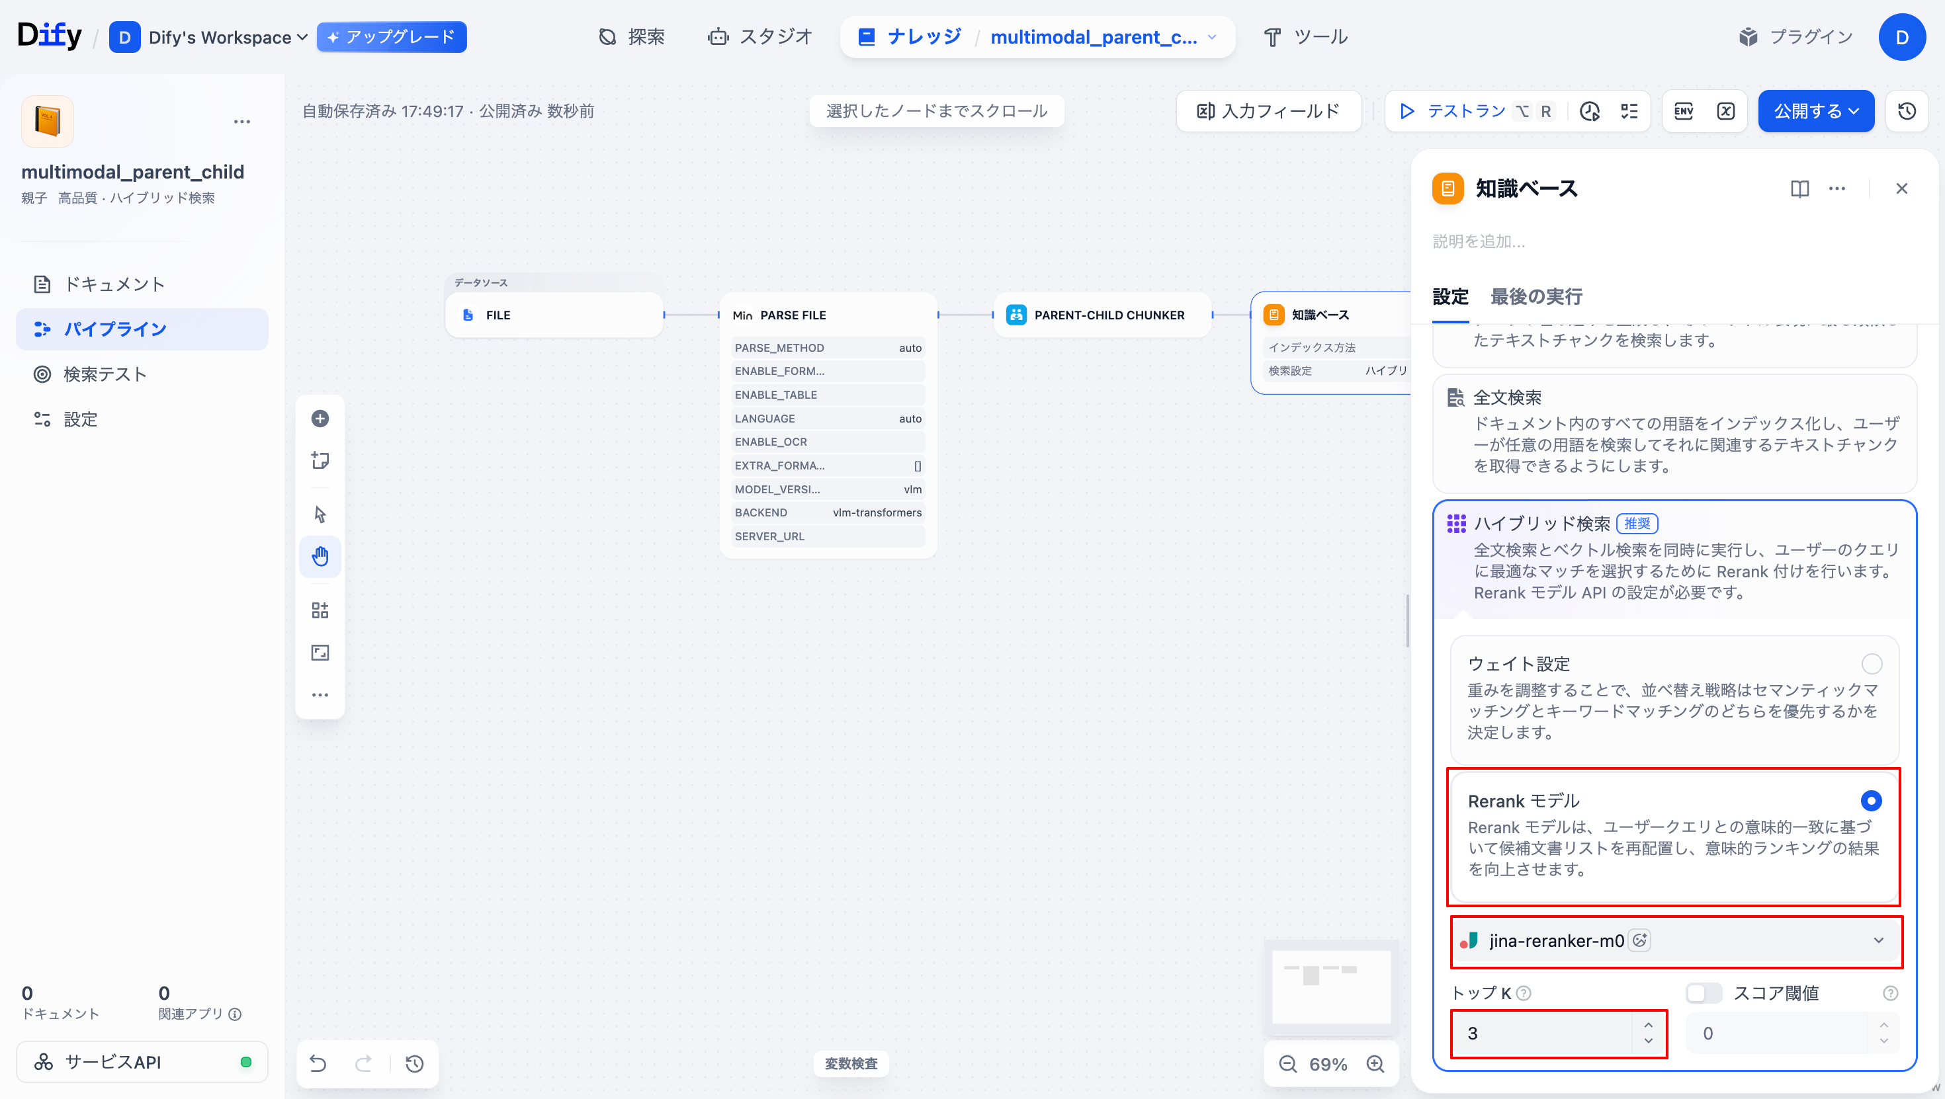Screen dimensions: 1945x1099
Task: Switch to the 最後の実行 tab
Action: click(x=1535, y=297)
